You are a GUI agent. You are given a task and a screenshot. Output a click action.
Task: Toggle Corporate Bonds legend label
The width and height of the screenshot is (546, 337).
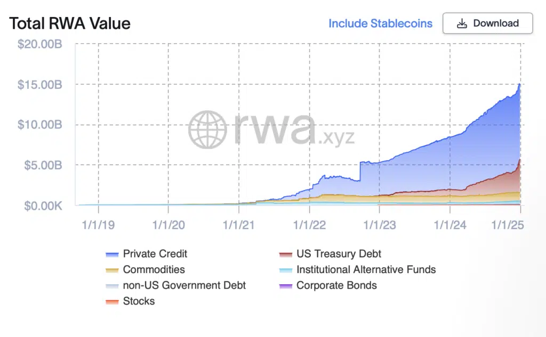(x=336, y=285)
